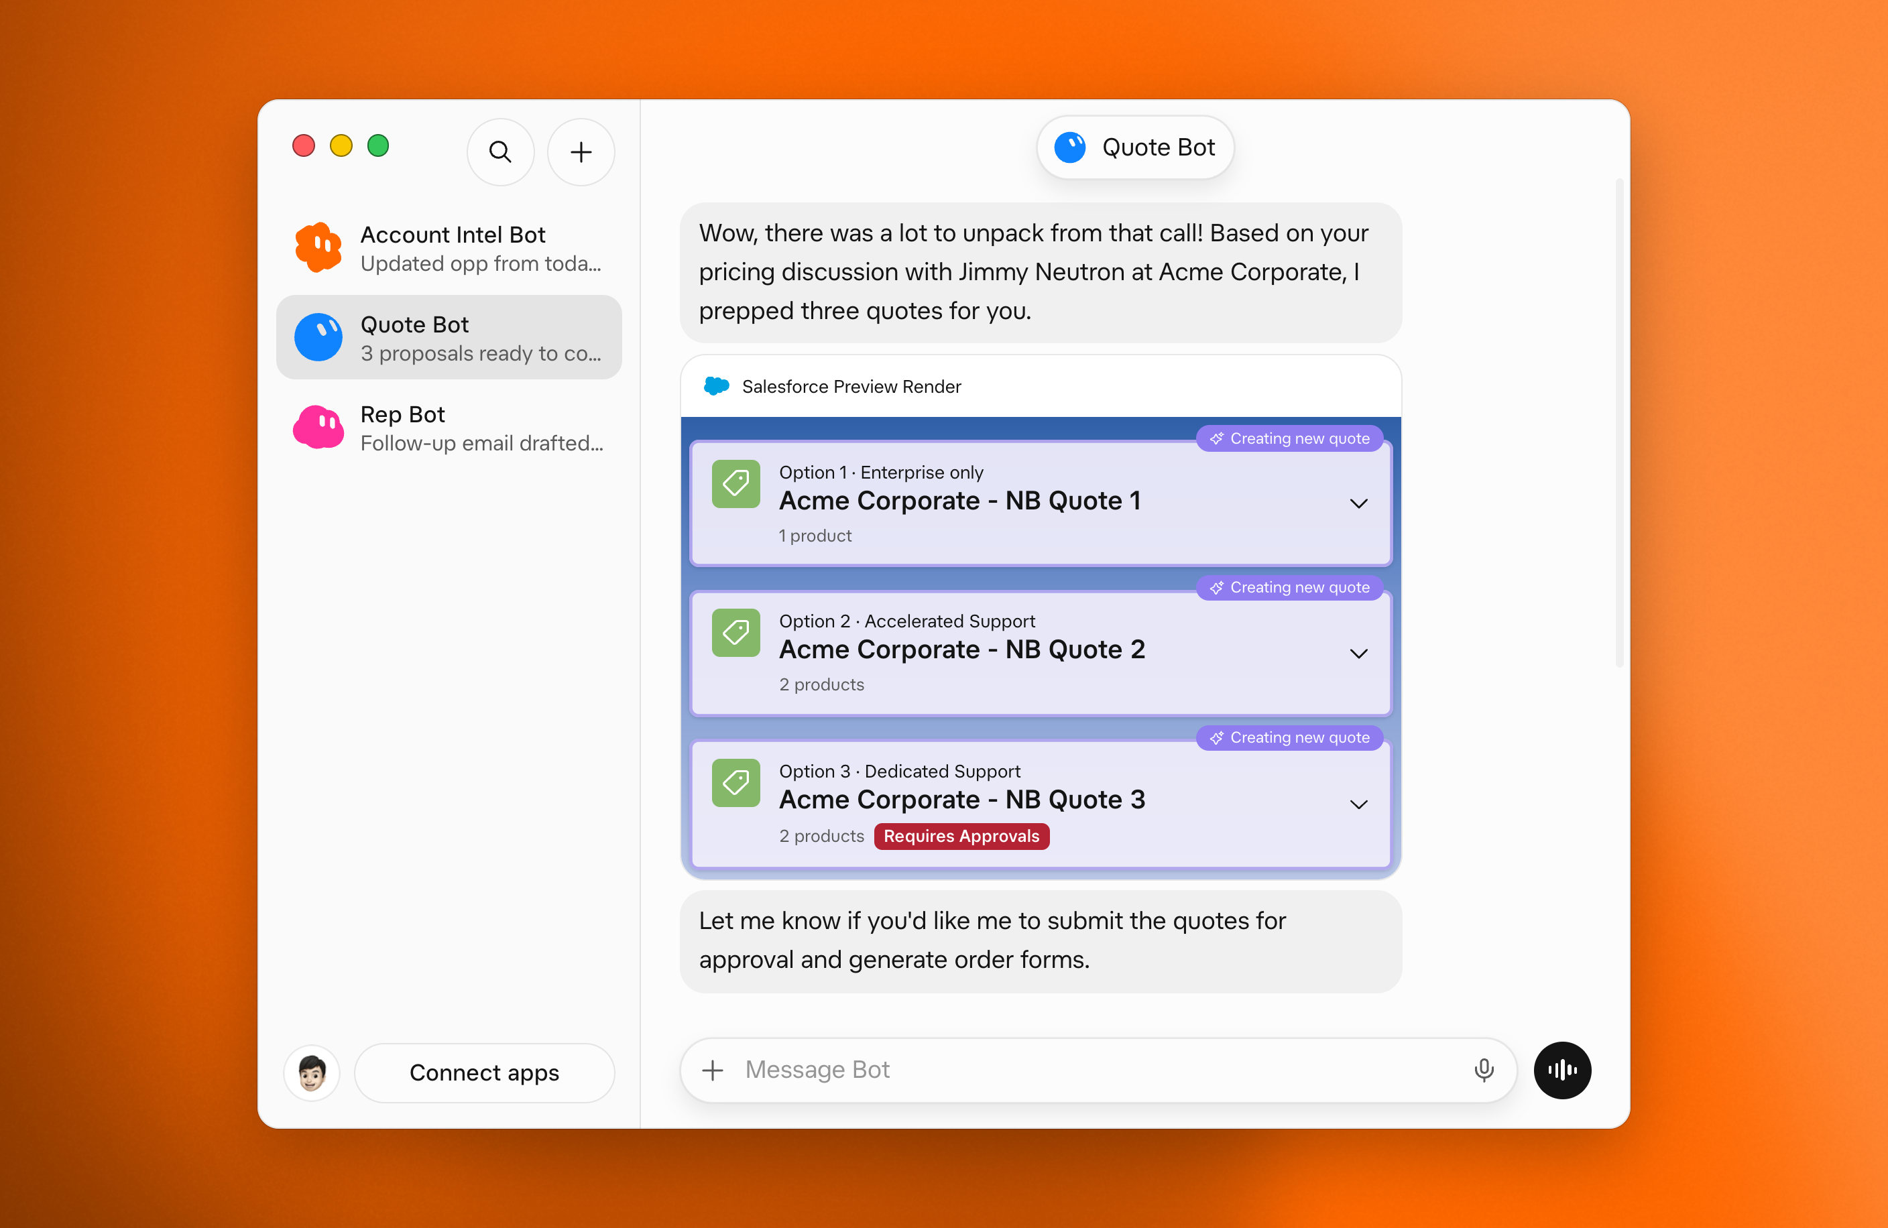1888x1228 pixels.
Task: Expand Acme Corporate - NB Quote 2 chevron
Action: (x=1358, y=654)
